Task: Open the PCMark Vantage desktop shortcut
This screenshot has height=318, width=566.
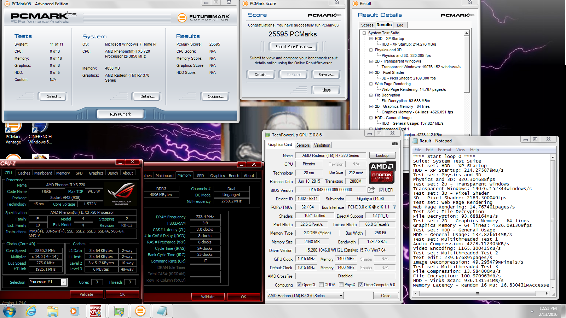Action: (13, 134)
